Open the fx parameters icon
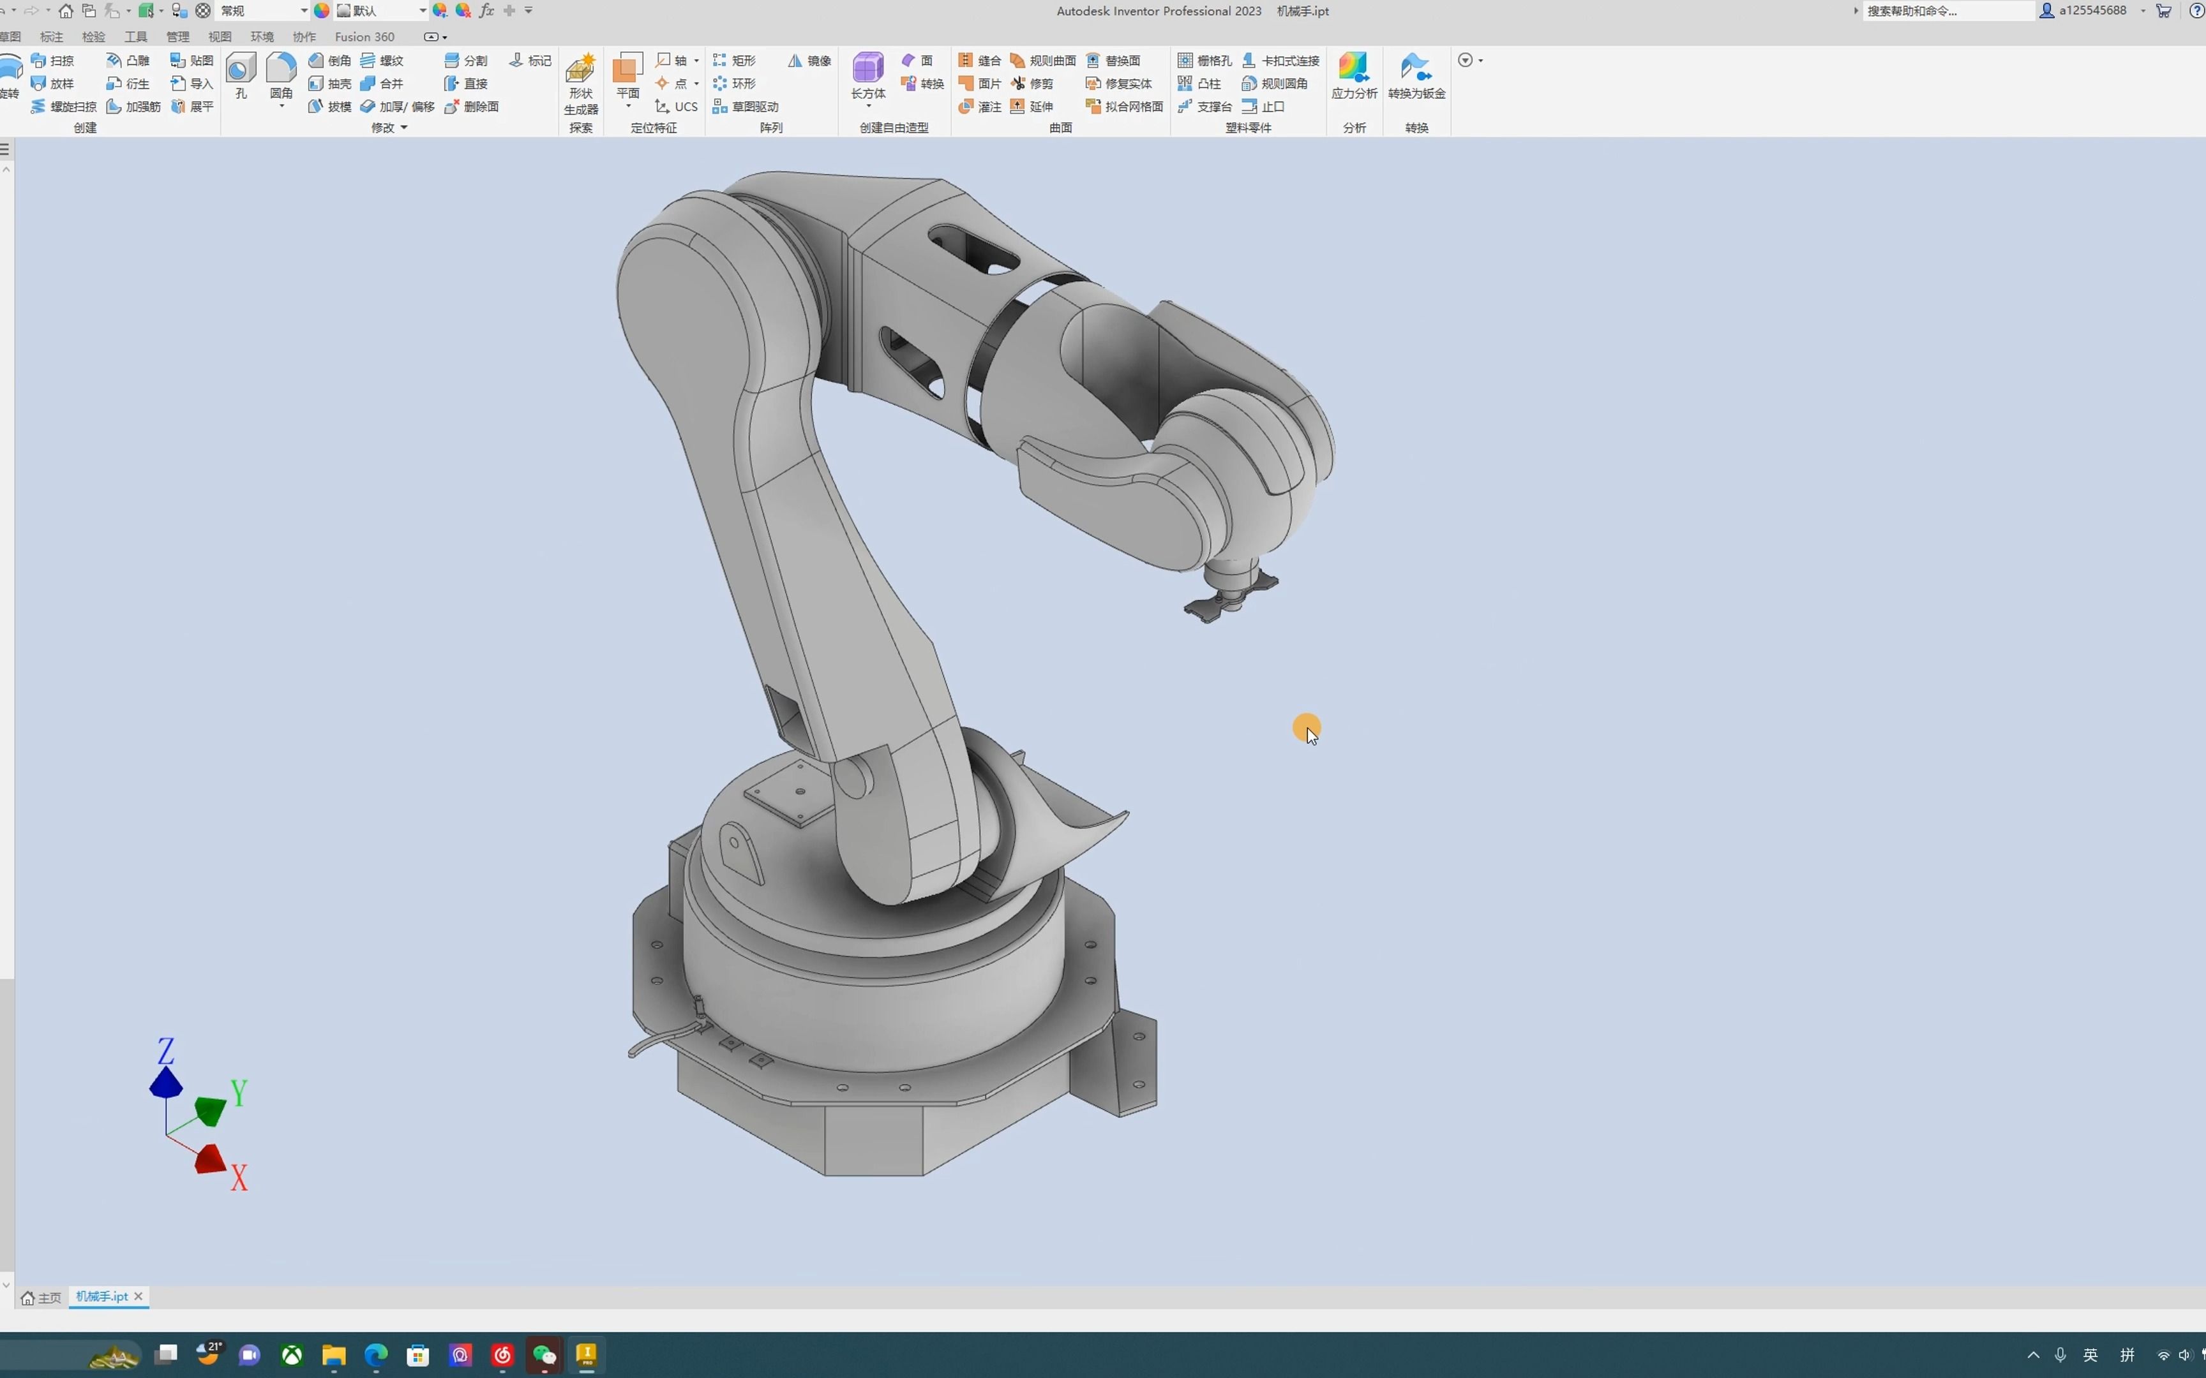 tap(487, 11)
